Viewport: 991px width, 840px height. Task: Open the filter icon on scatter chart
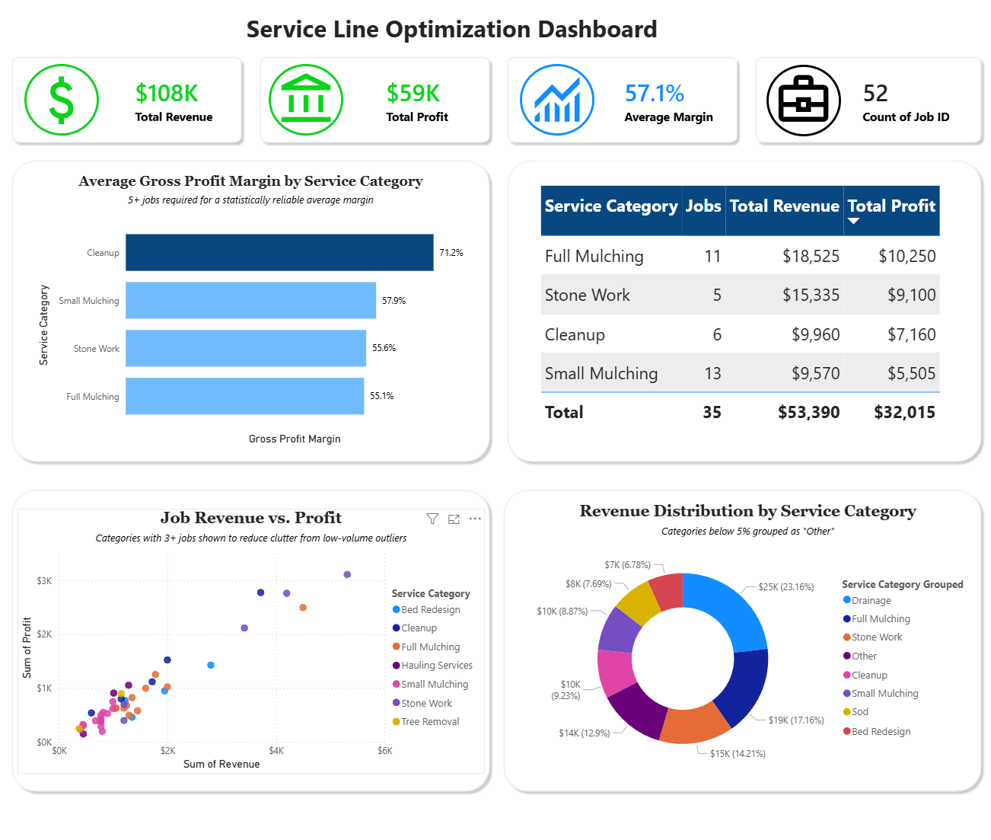432,519
